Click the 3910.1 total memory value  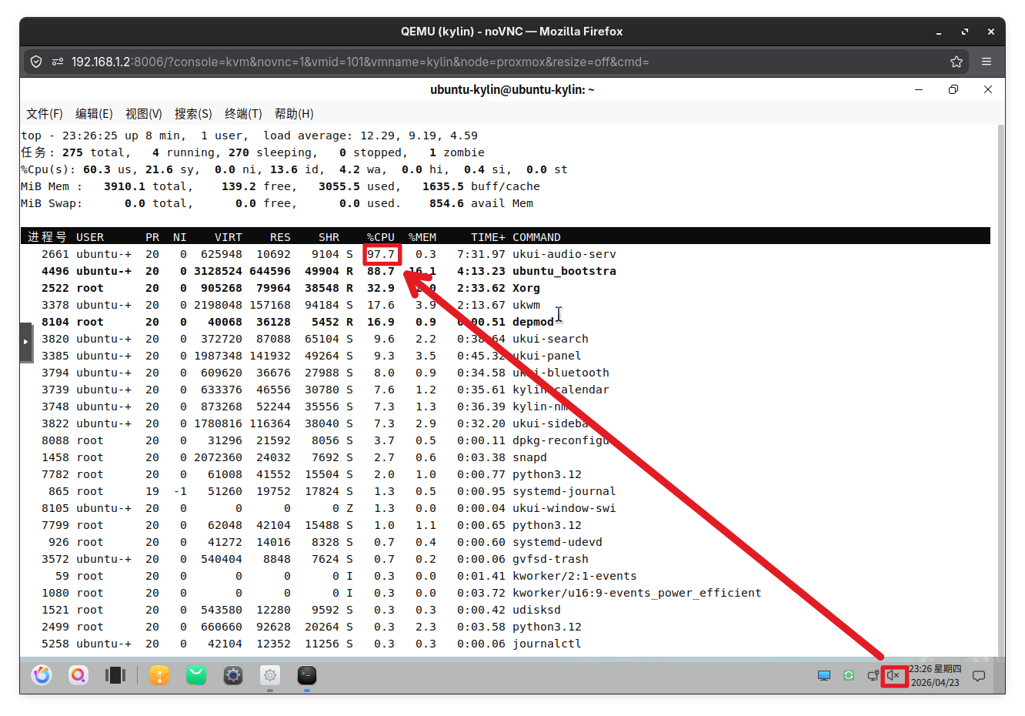point(125,186)
